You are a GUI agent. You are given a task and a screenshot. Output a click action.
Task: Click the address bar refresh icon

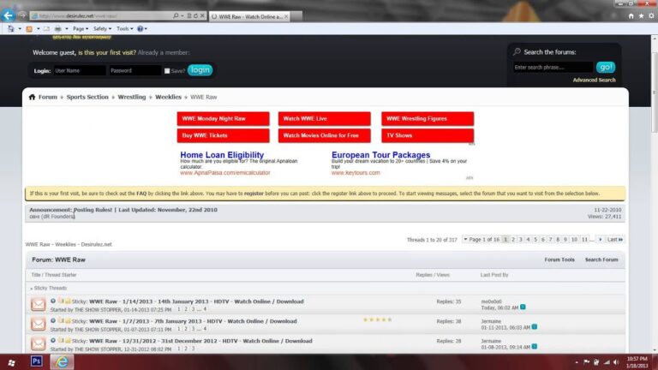coord(195,15)
